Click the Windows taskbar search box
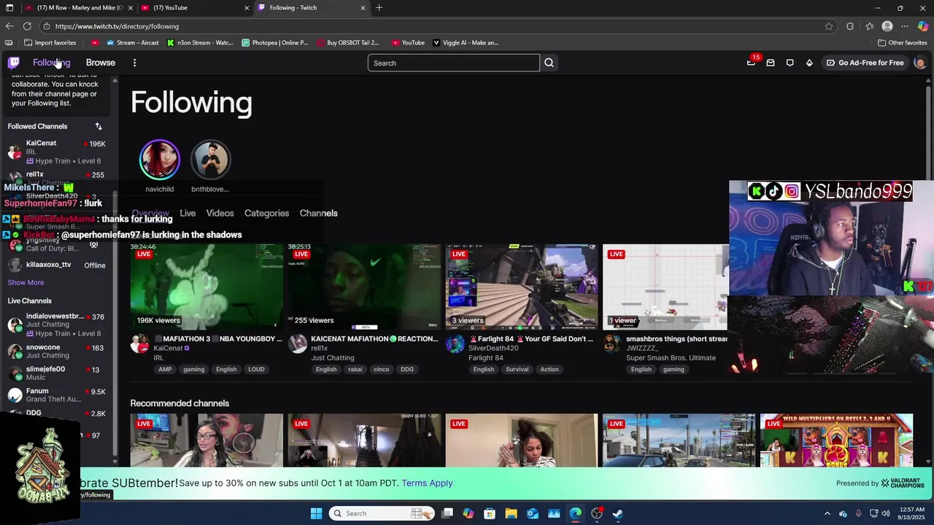Screen dimensions: 934x525 [382, 513]
